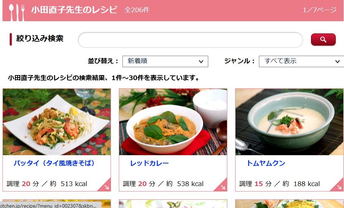This screenshot has width=344, height=208.
Task: Open the パッタイ（タイ風焼きそば） recipe link
Action: [54, 163]
